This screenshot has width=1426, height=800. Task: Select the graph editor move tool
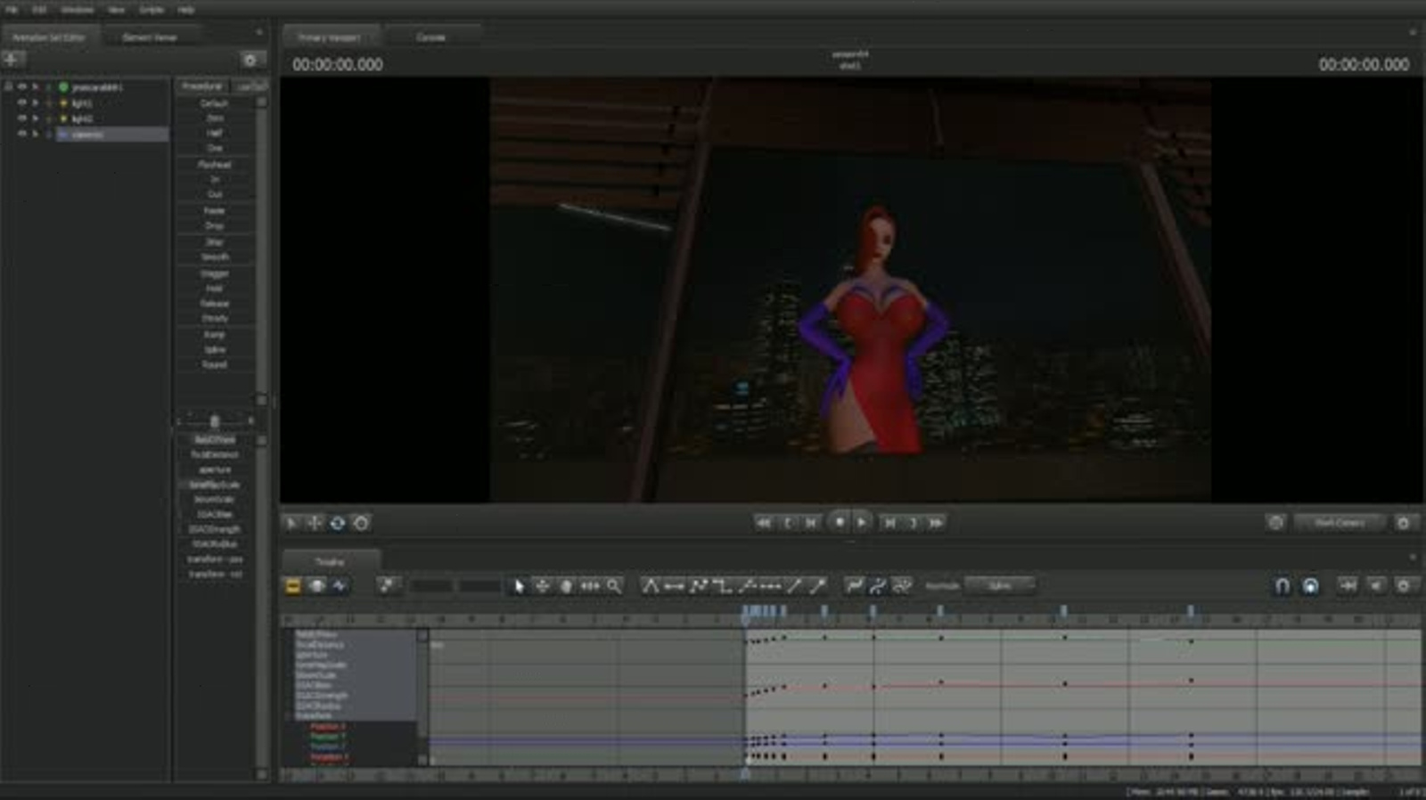click(543, 585)
